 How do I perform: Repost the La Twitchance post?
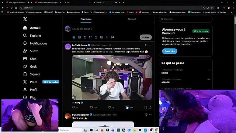(91, 108)
